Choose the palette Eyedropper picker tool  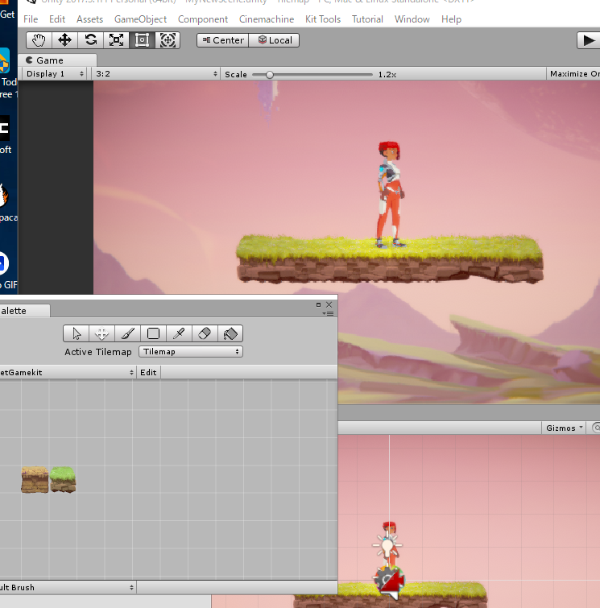point(179,333)
